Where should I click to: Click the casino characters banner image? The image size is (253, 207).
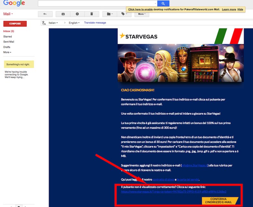coord(181,63)
